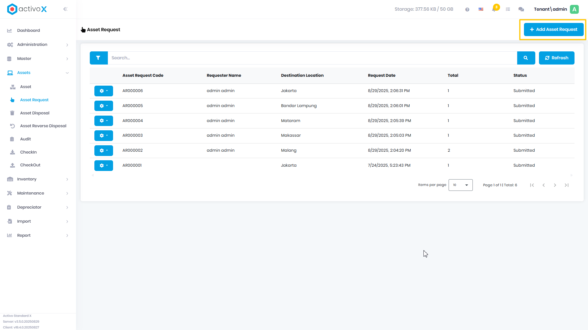Sort by Status column header
The height and width of the screenshot is (330, 588).
click(520, 76)
